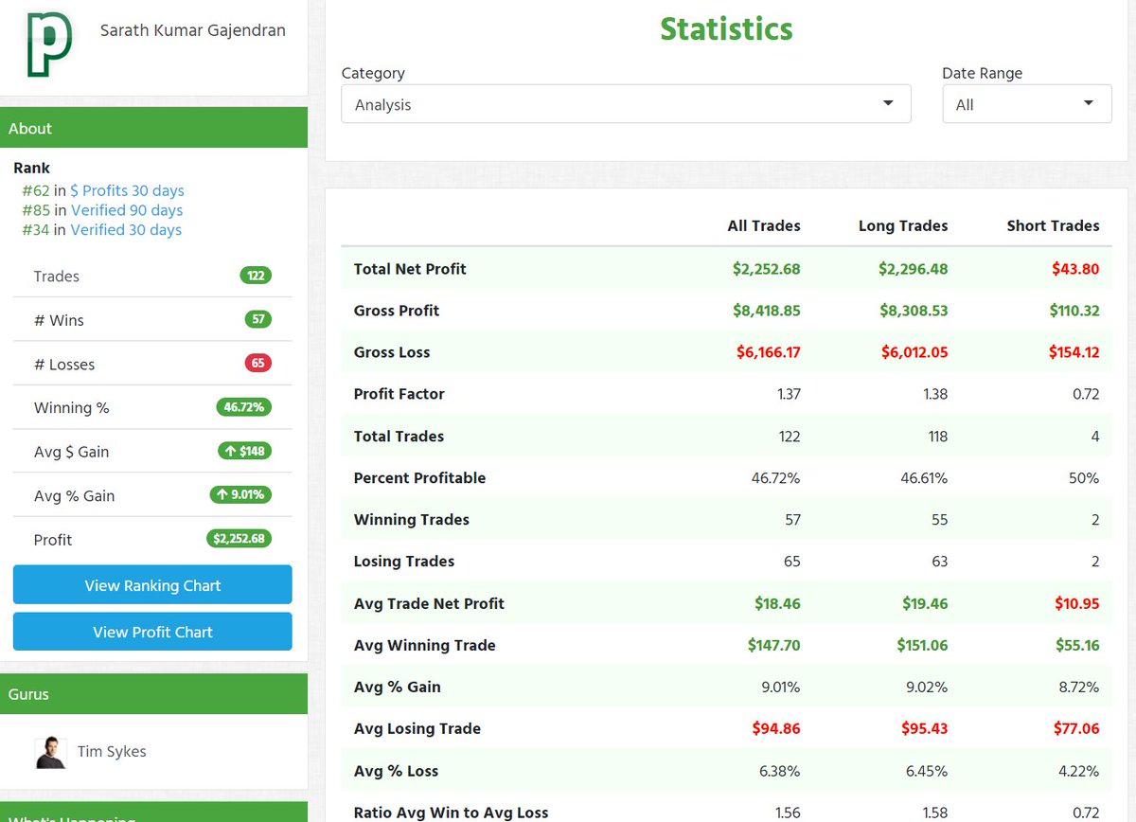This screenshot has height=822, width=1136.
Task: Click the Gurus section header
Action: pos(153,694)
